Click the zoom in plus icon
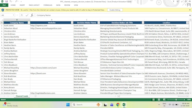192x108 pixels. [x=184, y=100]
